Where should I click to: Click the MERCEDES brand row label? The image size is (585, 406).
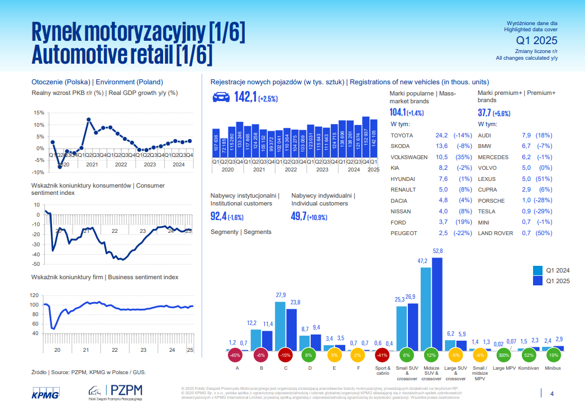click(x=493, y=157)
